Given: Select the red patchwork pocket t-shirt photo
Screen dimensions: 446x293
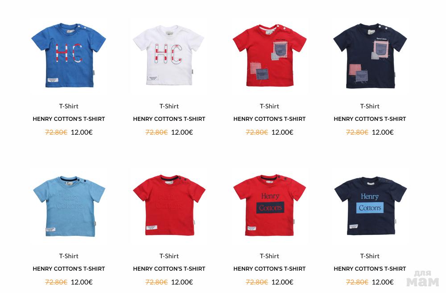Looking at the screenshot, I should [x=269, y=55].
